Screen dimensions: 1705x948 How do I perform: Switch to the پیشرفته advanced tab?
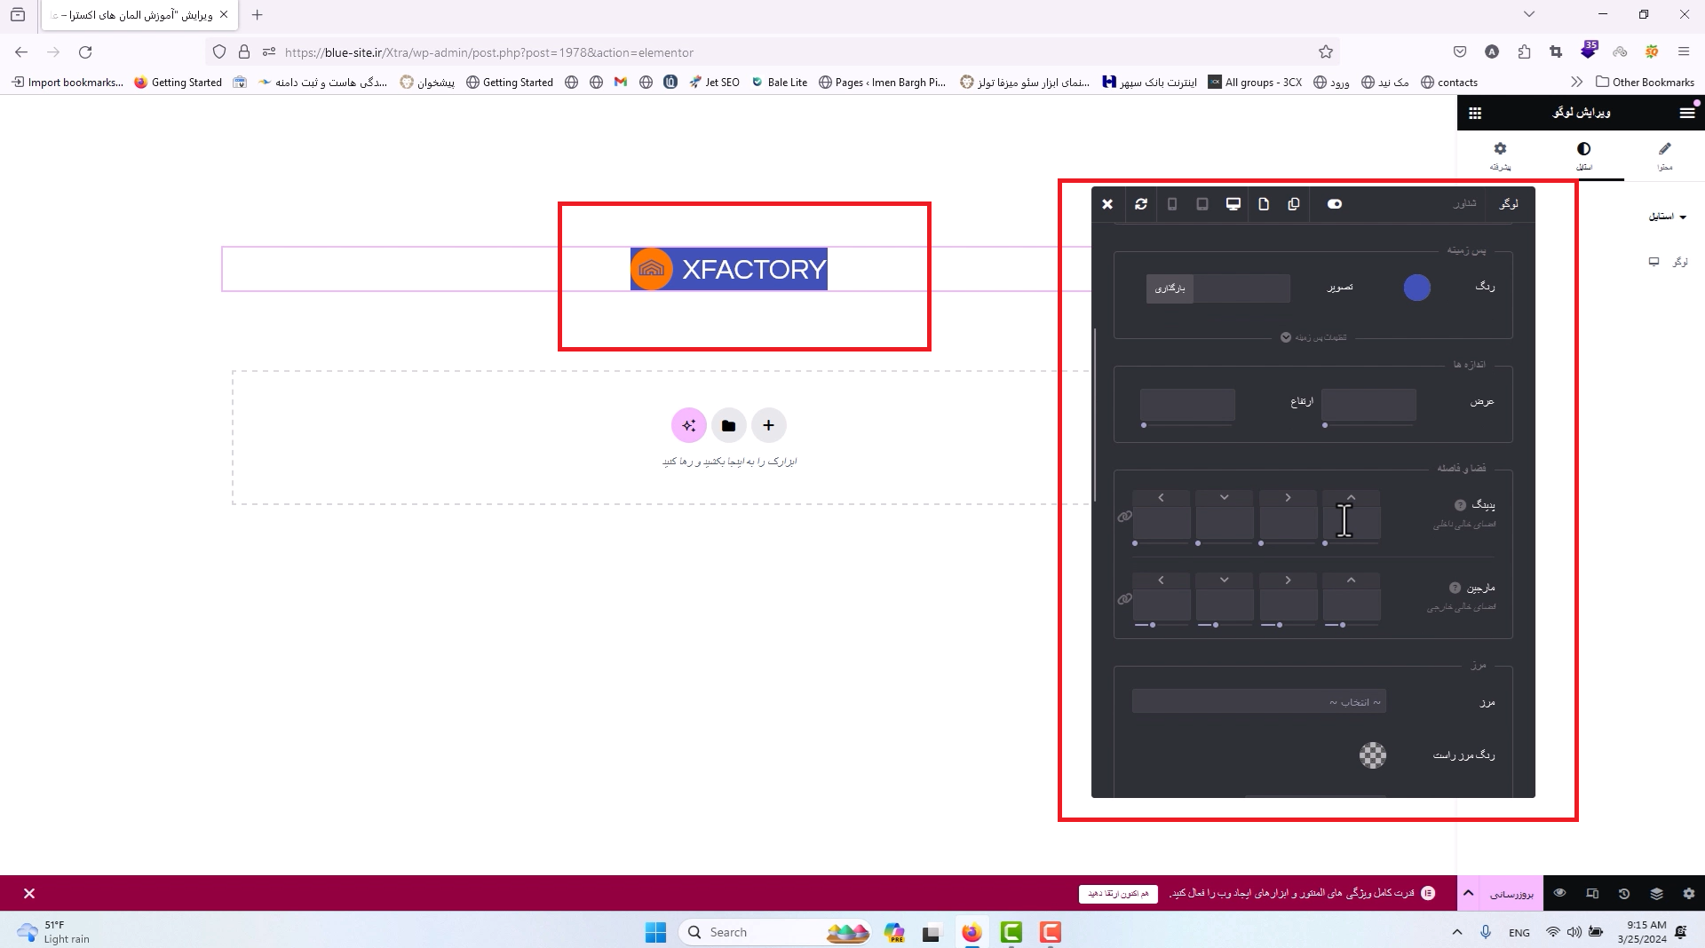pos(1501,155)
